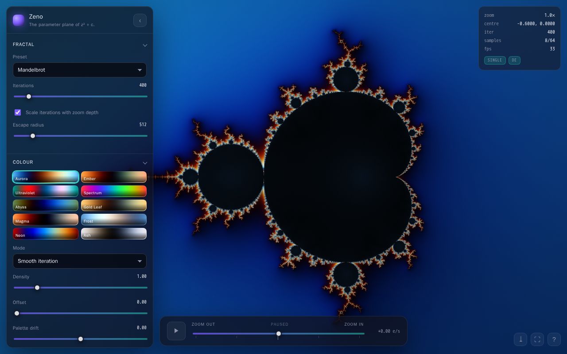Click the download image icon
Screen dimensions: 567x354
[x=520, y=339]
